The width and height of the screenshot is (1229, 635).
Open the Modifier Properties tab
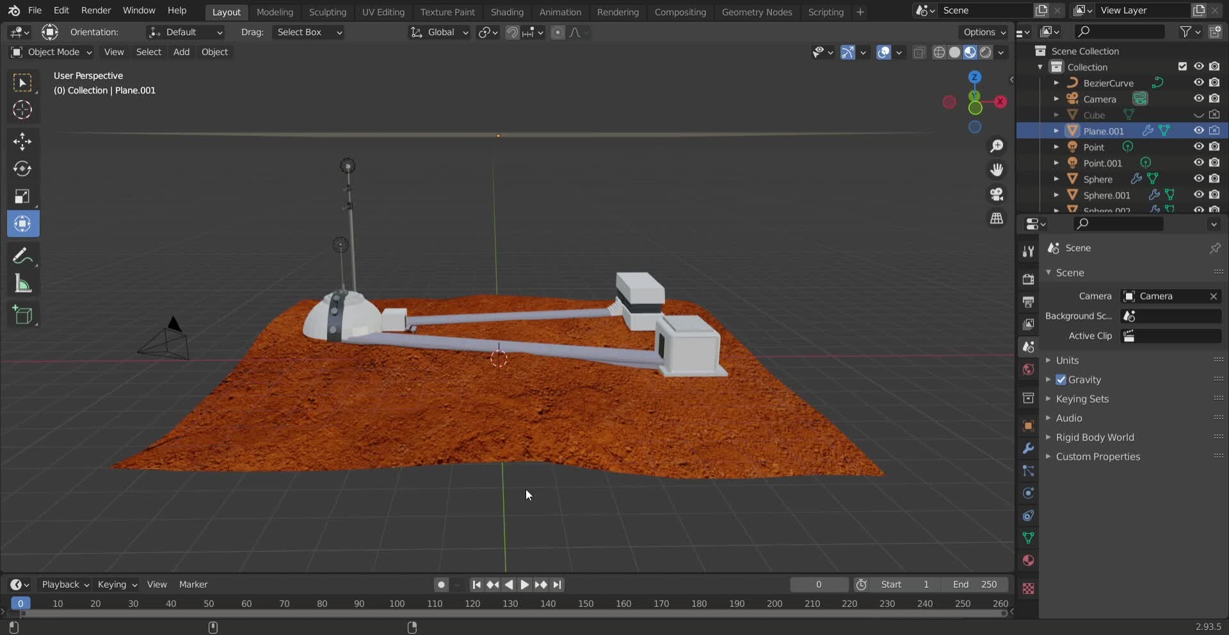1029,448
